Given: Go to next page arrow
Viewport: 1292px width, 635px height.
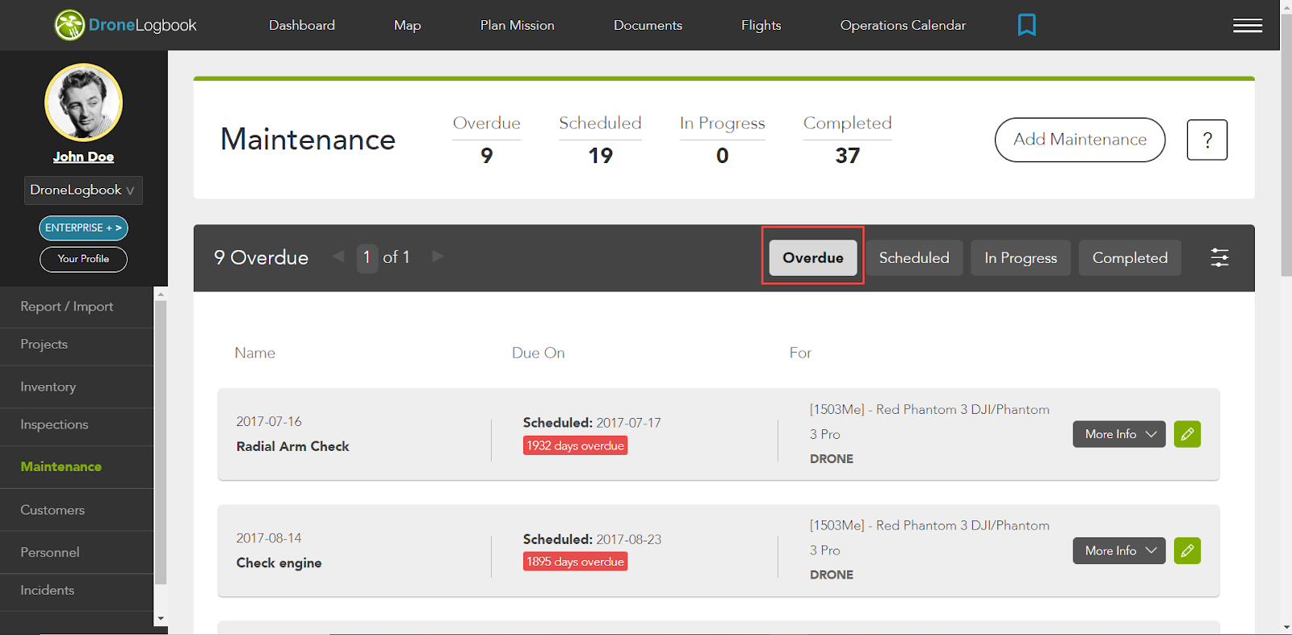Looking at the screenshot, I should point(438,257).
